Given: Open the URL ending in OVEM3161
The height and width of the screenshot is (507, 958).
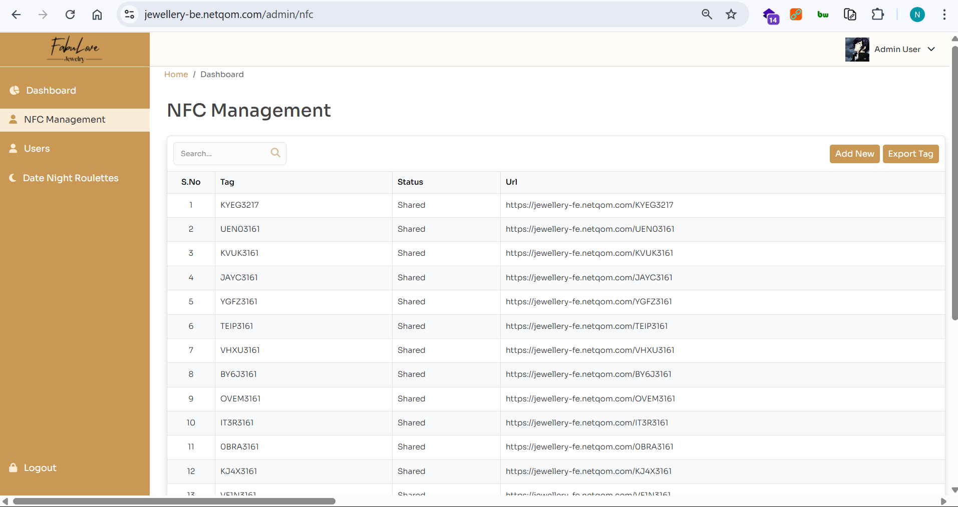Looking at the screenshot, I should tap(590, 398).
